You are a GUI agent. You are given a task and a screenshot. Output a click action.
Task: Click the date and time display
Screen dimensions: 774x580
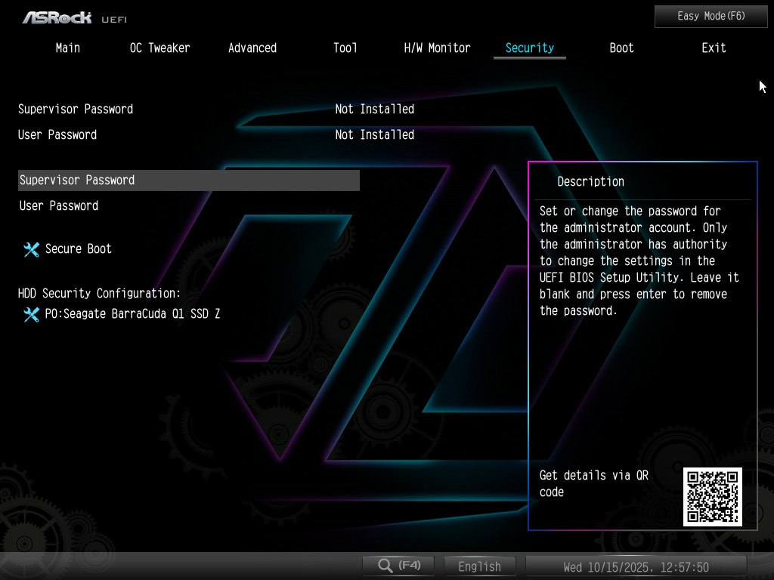click(x=636, y=566)
